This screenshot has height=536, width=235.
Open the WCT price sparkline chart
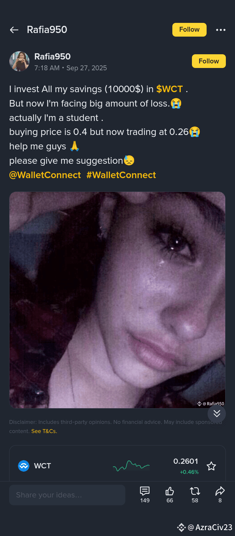coord(131,466)
